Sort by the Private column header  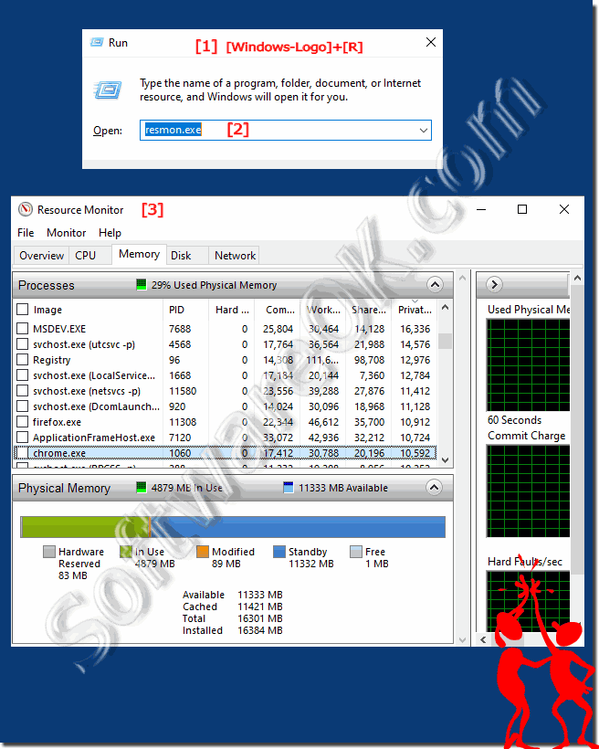click(415, 310)
